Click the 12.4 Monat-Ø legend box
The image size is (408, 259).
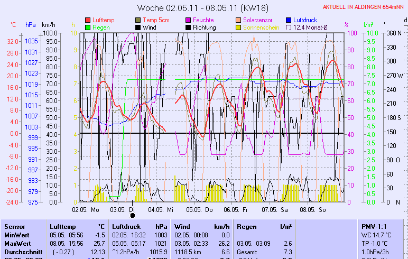pyautogui.click(x=289, y=27)
